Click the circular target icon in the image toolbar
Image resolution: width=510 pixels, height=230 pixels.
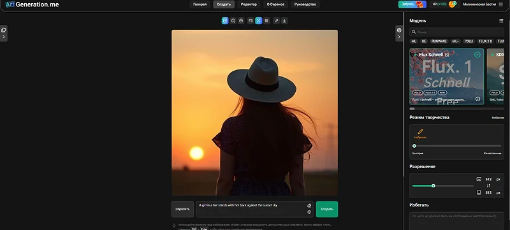point(241,21)
